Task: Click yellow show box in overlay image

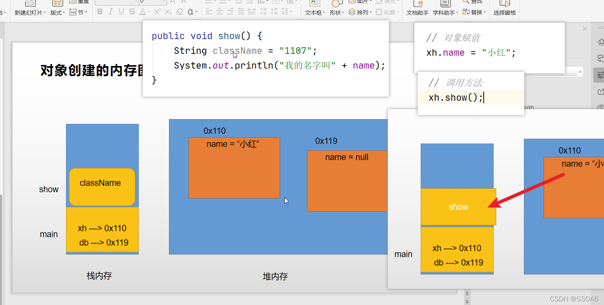Action: (458, 207)
